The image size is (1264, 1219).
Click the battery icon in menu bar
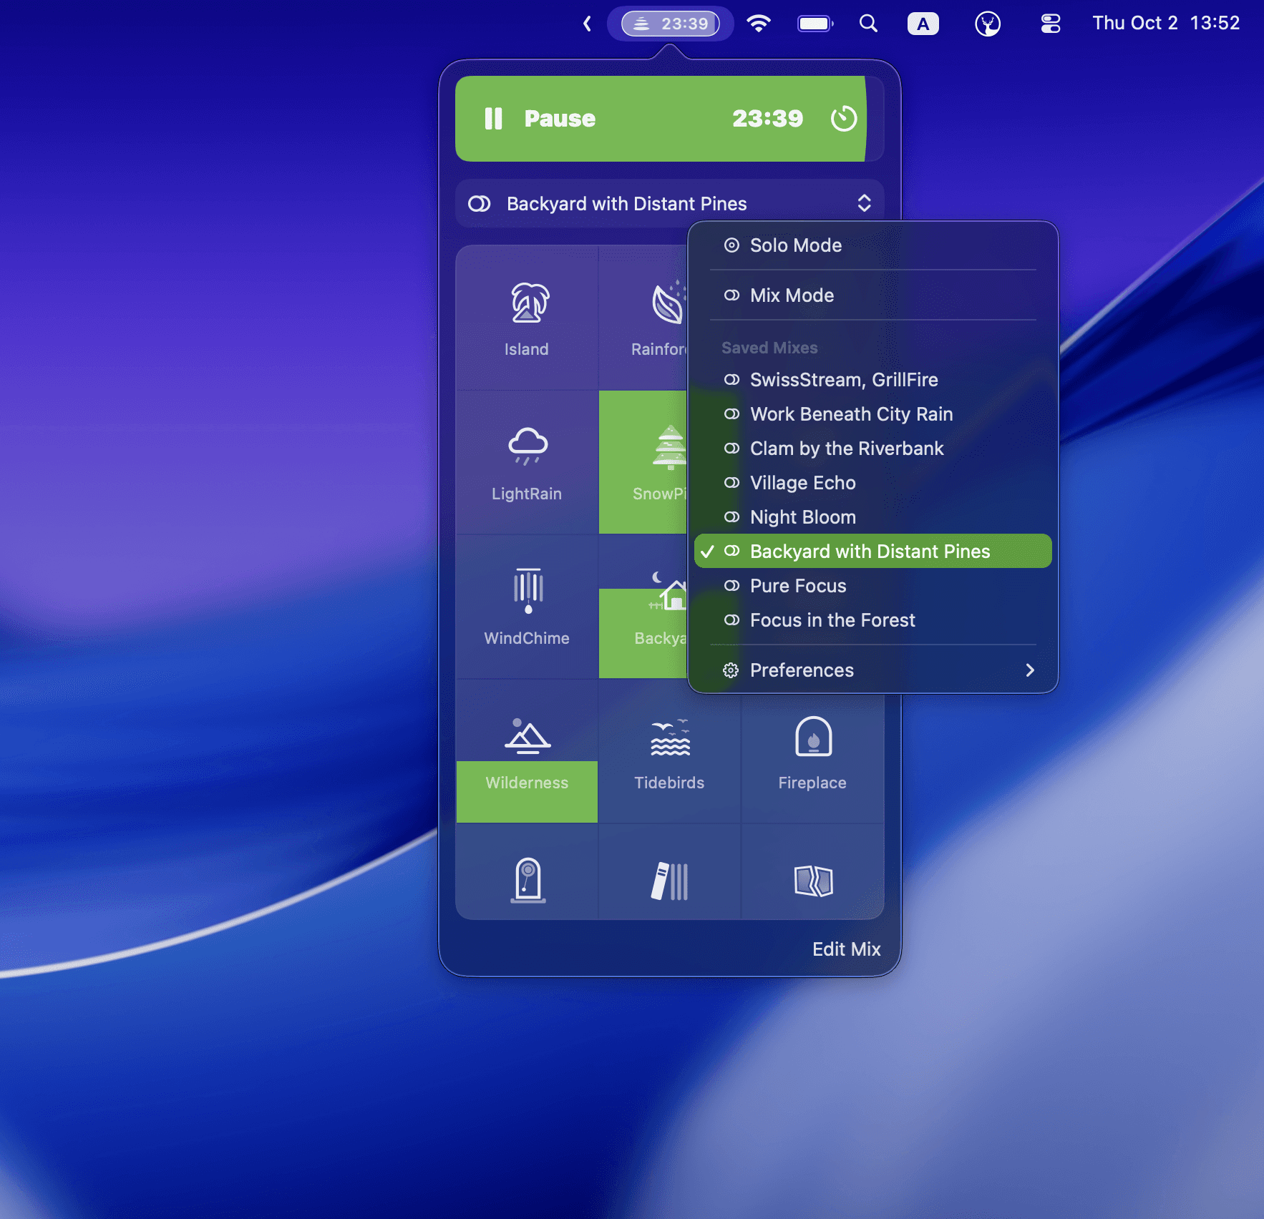(815, 24)
